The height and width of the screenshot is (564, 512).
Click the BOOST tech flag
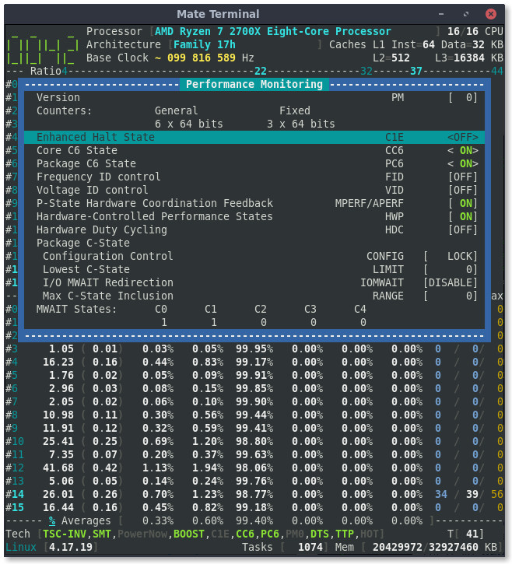click(x=188, y=534)
